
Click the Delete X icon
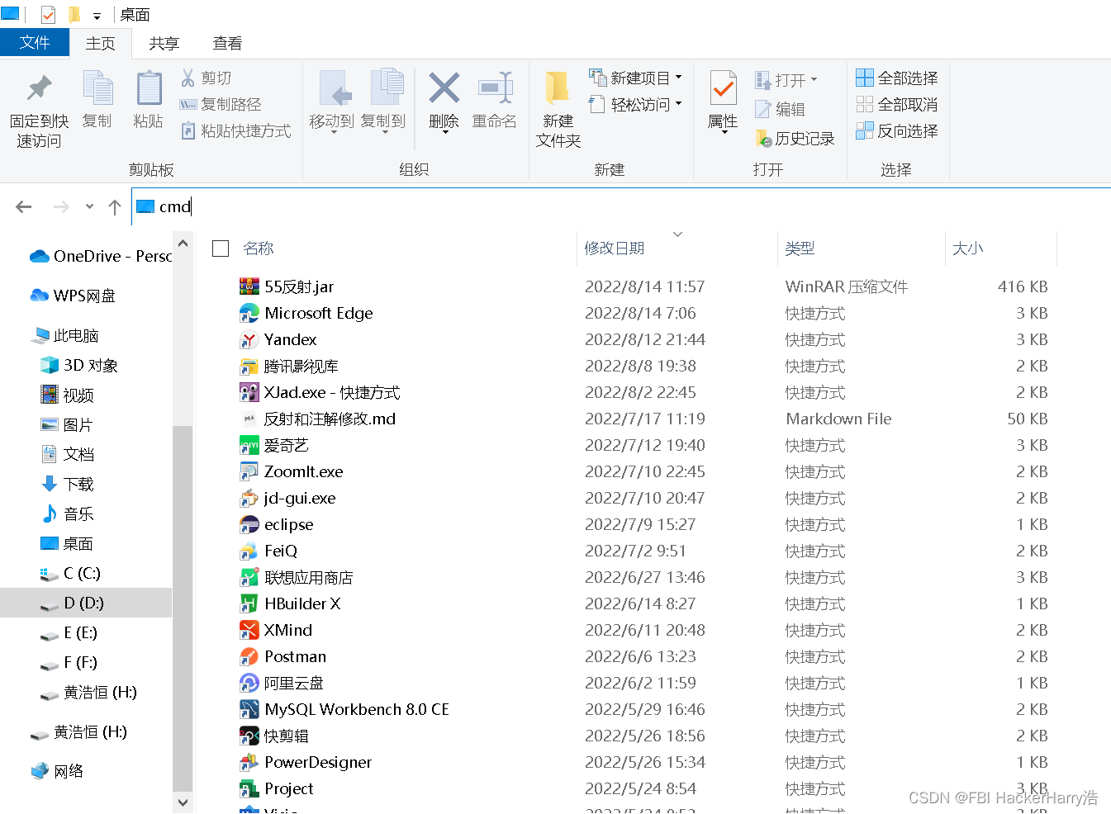point(444,88)
